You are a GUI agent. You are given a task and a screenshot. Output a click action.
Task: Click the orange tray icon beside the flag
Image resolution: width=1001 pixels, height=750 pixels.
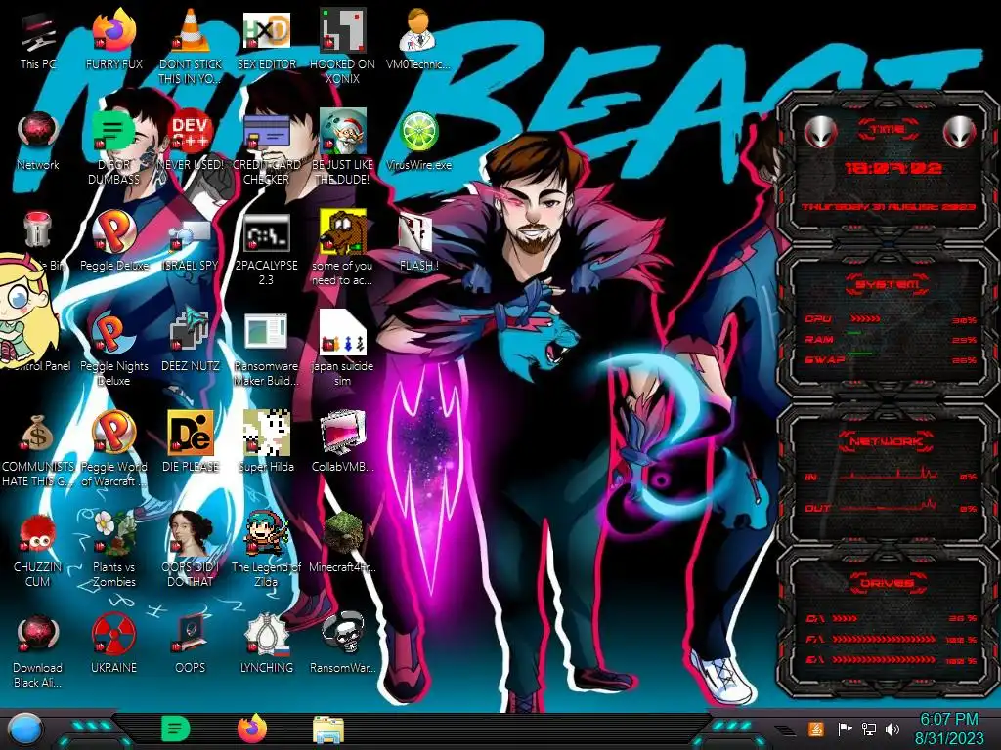pyautogui.click(x=816, y=729)
